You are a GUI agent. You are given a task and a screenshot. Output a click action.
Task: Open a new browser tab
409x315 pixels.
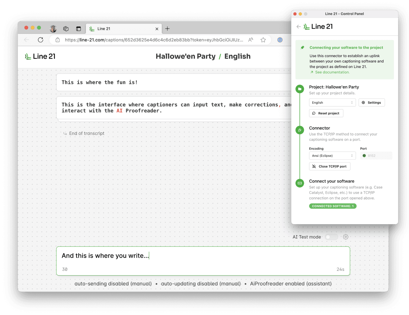[x=167, y=29]
